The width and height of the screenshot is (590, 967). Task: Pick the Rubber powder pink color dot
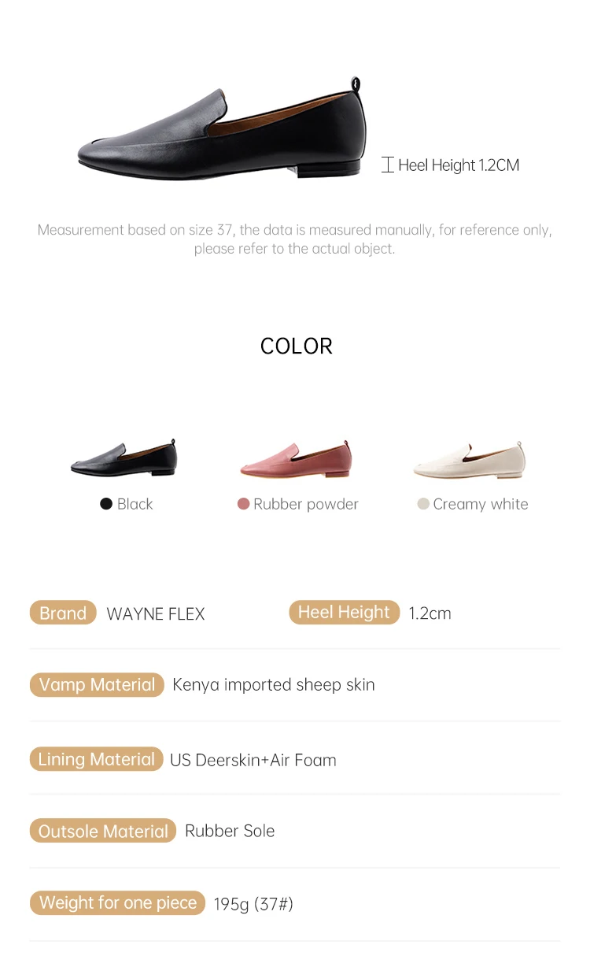point(243,504)
